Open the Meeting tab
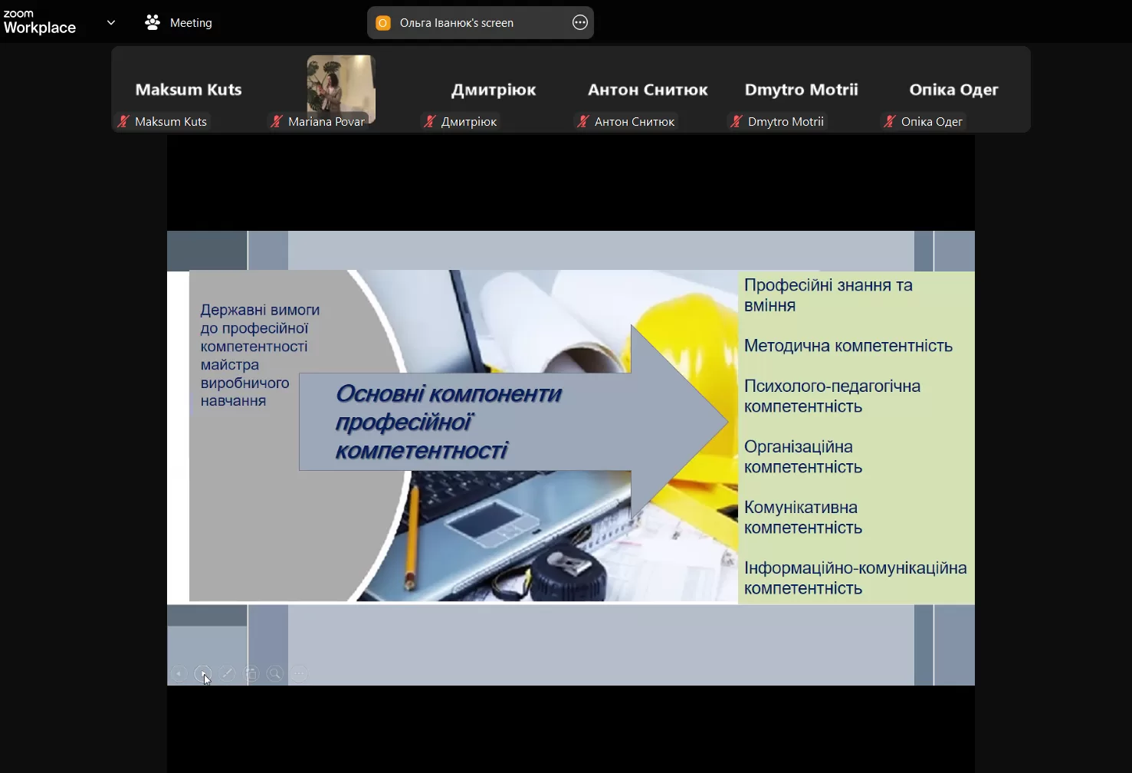The width and height of the screenshot is (1132, 773). pos(191,23)
